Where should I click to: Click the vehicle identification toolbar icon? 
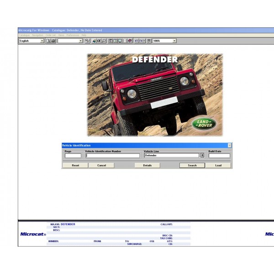coord(87,41)
